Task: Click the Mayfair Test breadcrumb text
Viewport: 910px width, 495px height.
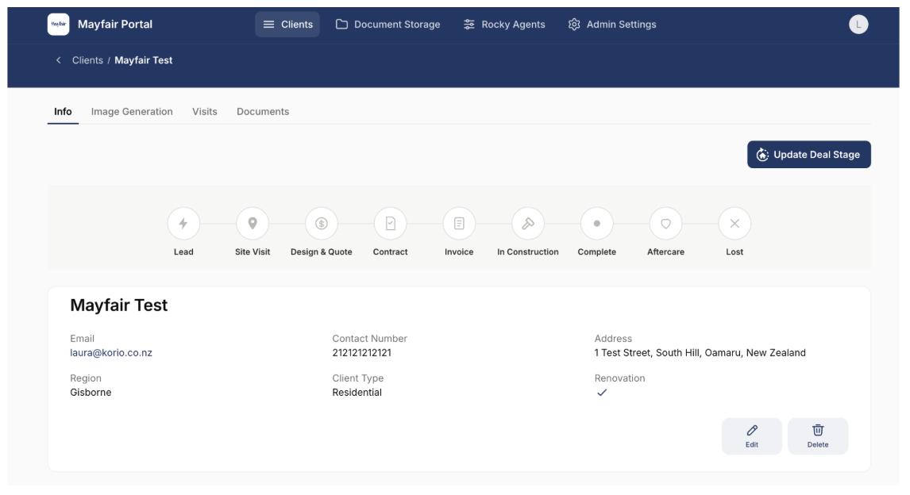Action: tap(144, 60)
